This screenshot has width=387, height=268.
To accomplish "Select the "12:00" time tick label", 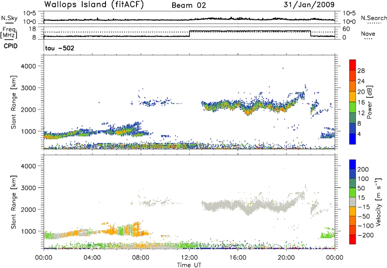I will pos(189,258).
